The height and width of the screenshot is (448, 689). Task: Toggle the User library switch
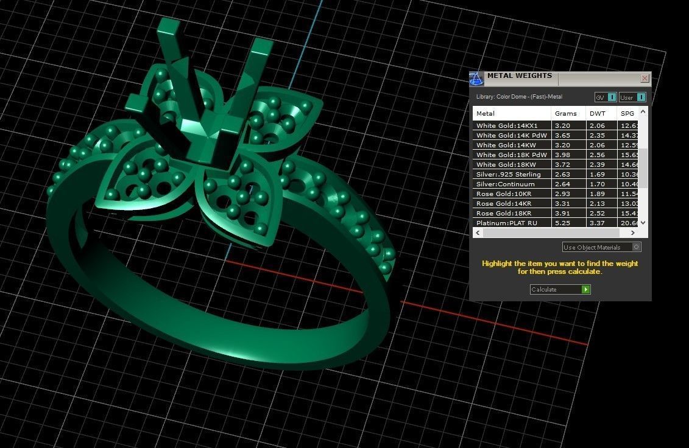pos(641,97)
